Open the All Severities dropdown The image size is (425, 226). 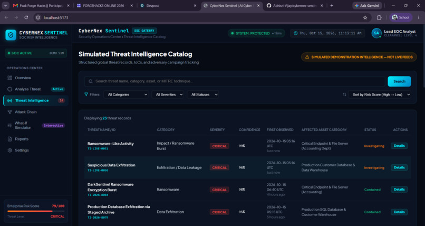point(168,95)
